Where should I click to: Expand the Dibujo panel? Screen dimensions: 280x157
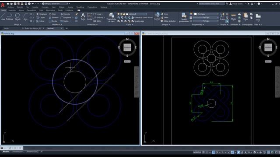click(x=17, y=25)
